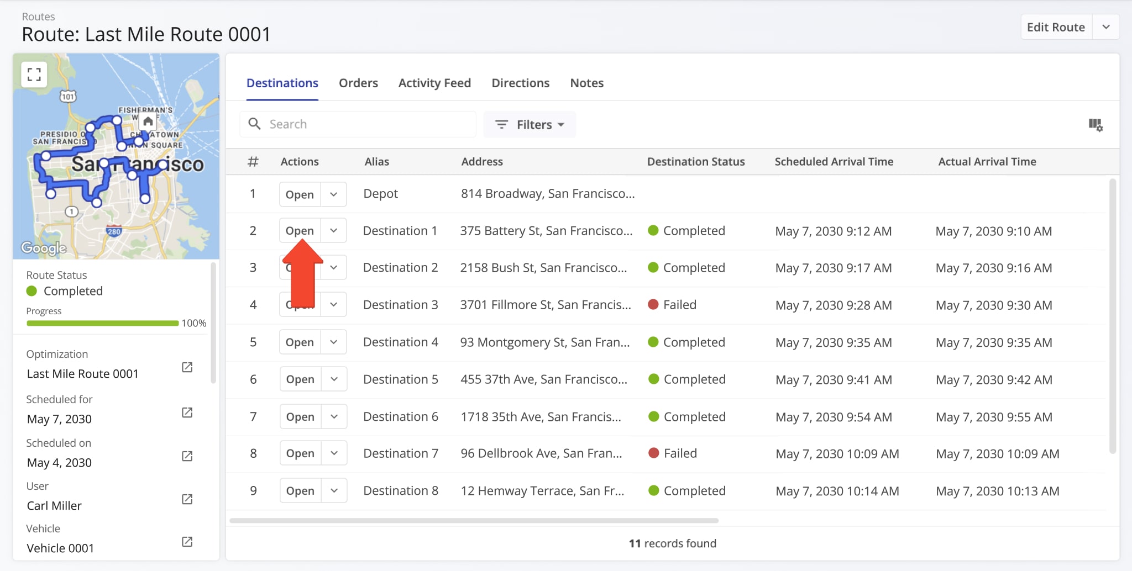
Task: Expand actions dropdown for Depot row
Action: (x=333, y=194)
